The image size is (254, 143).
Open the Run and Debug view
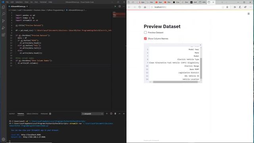(x=4, y=28)
